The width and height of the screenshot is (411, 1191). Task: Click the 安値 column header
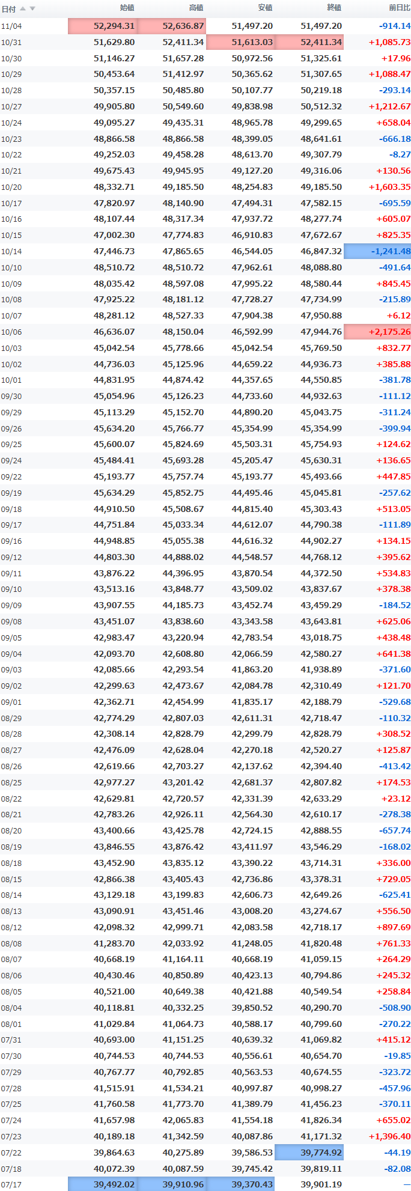(265, 8)
